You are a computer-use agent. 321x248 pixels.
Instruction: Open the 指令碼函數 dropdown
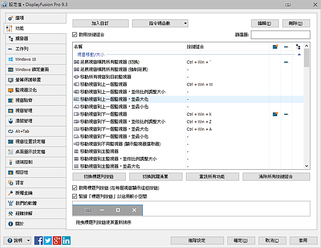pos(160,24)
